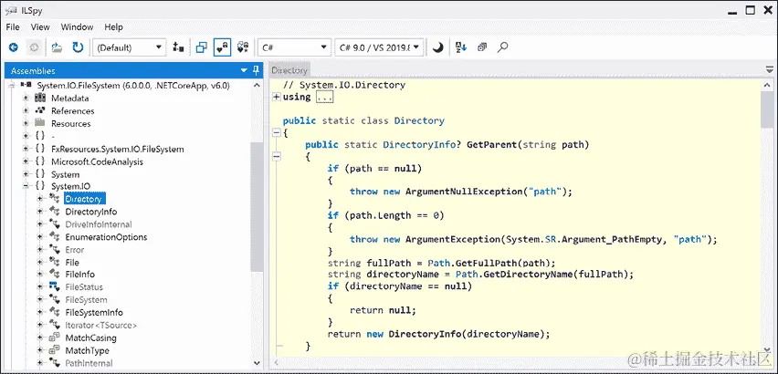Collapse the Directory class body fold
The height and width of the screenshot is (374, 778).
(x=277, y=133)
